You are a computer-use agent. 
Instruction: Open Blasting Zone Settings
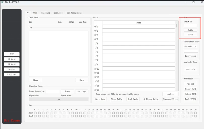[82, 91]
